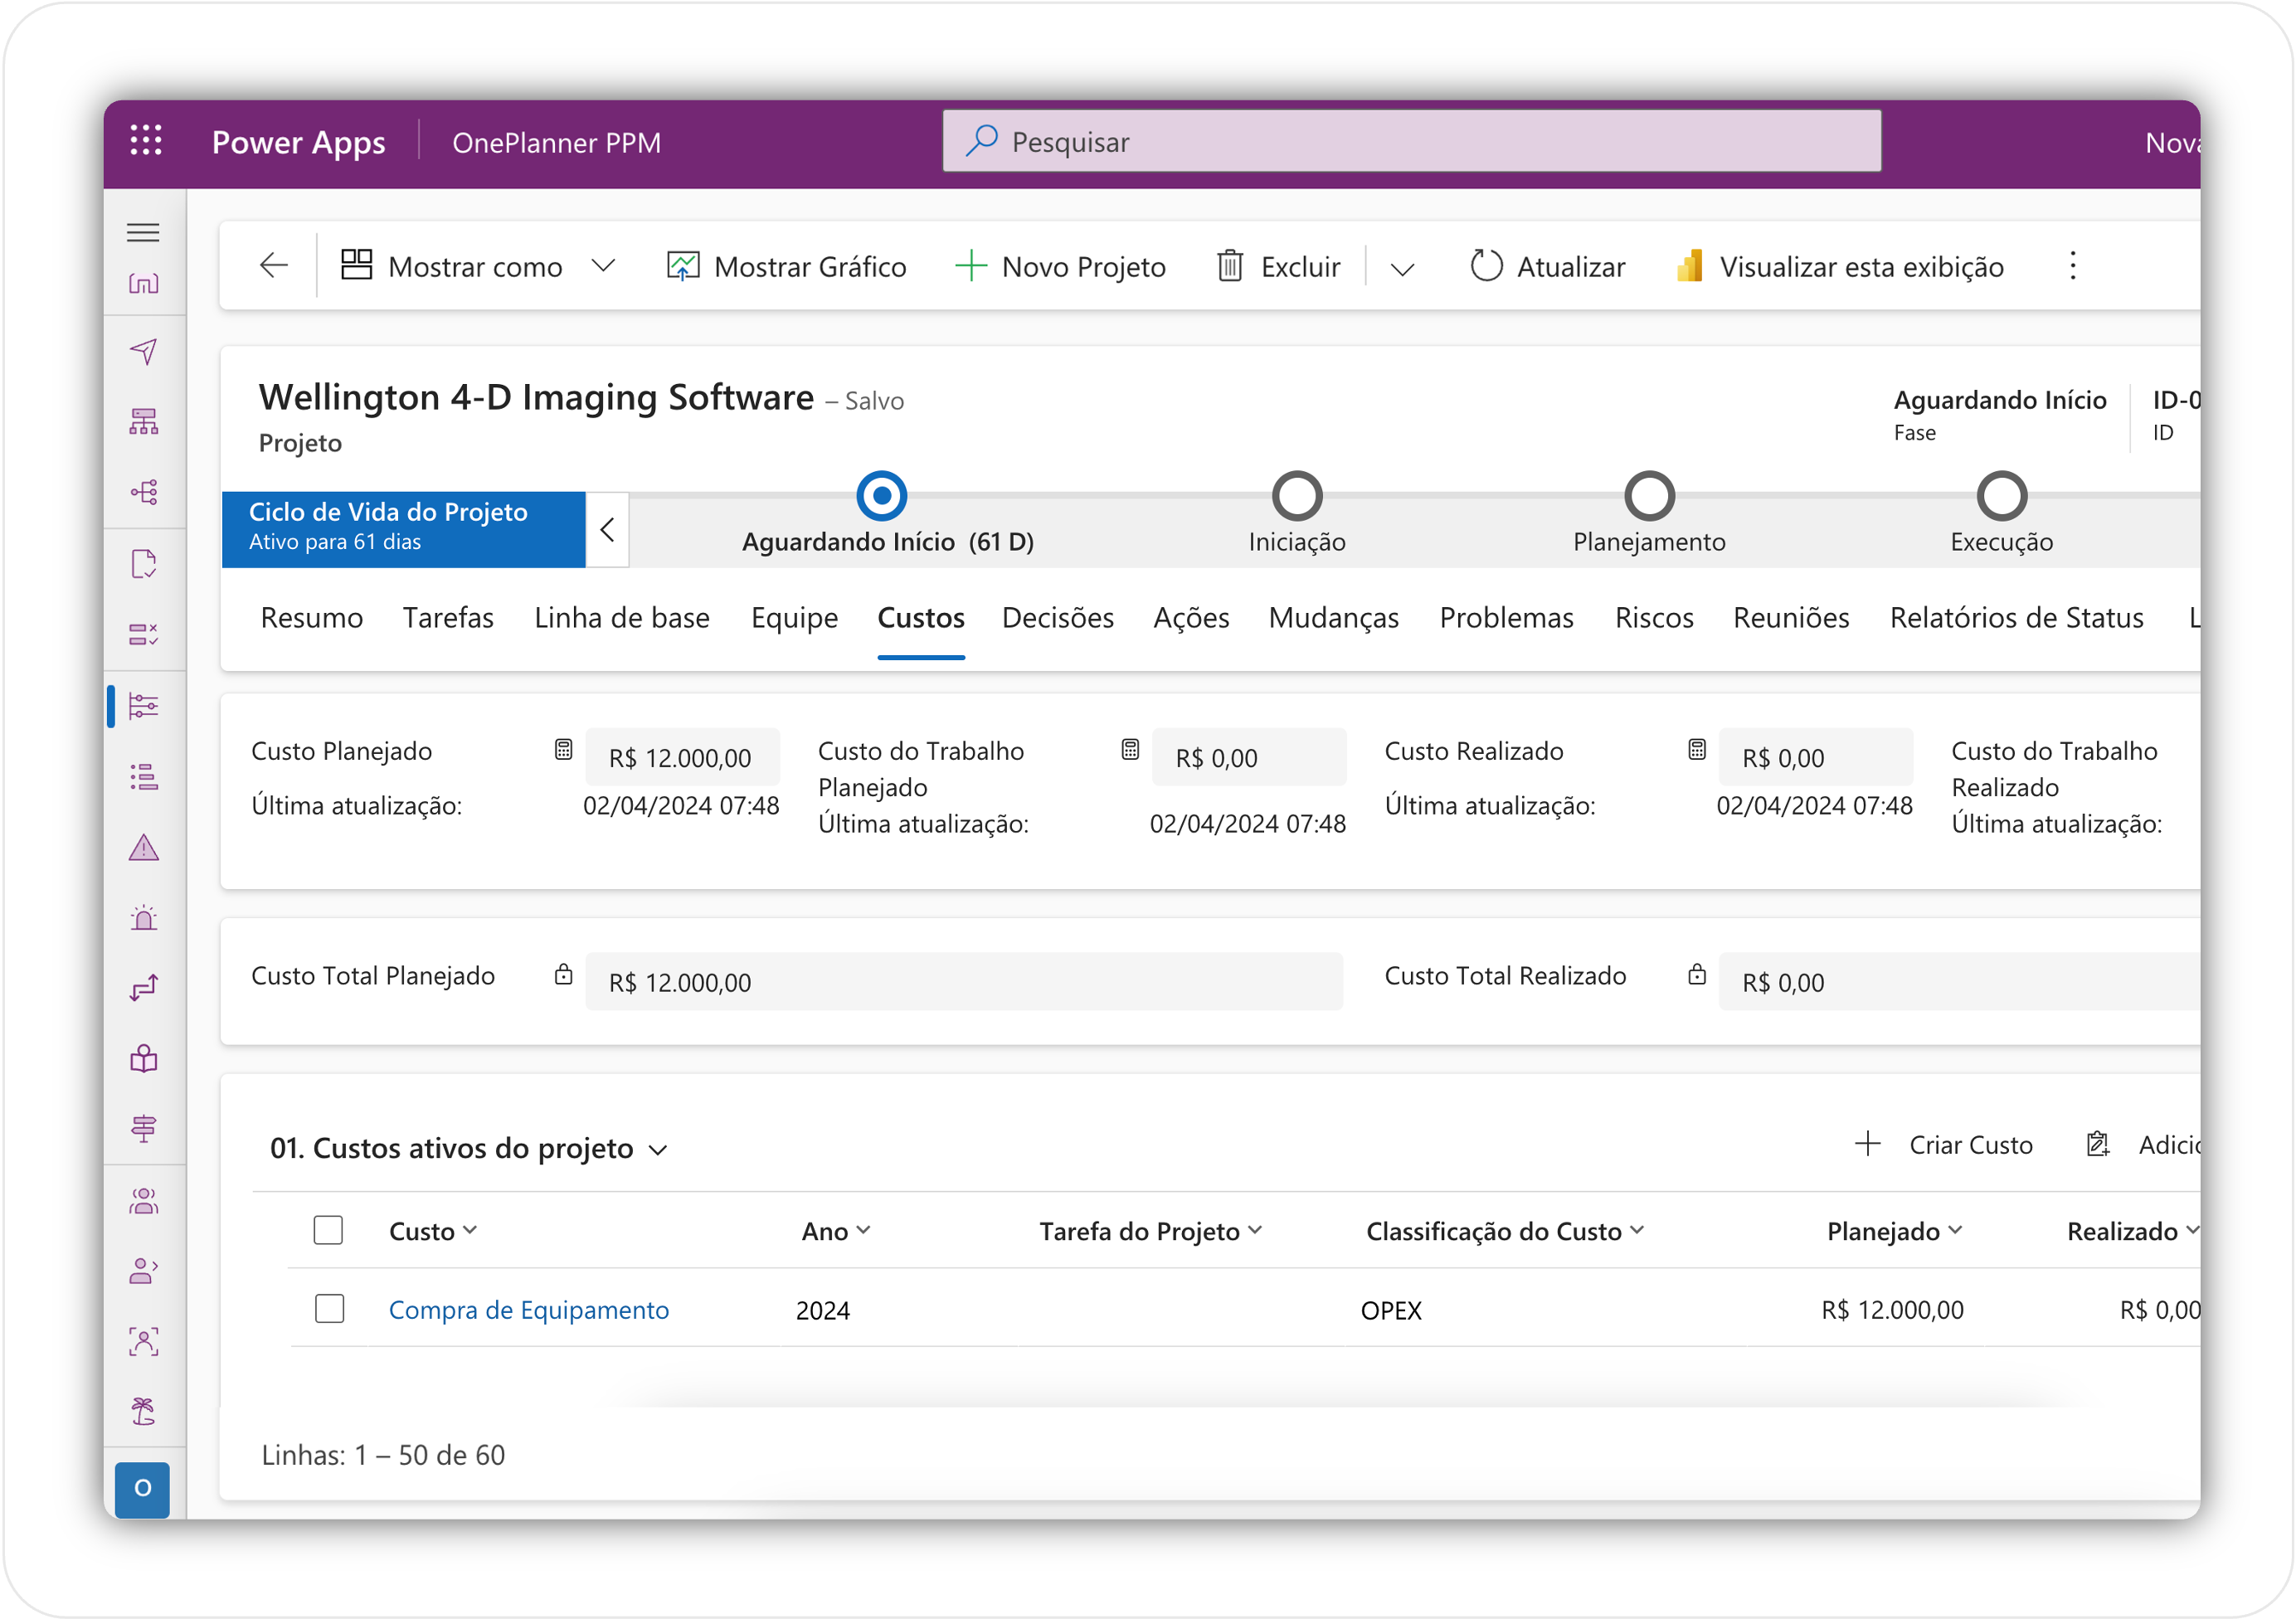Click the warning triangle sidebar icon
This screenshot has width=2296, height=1619.
144,849
